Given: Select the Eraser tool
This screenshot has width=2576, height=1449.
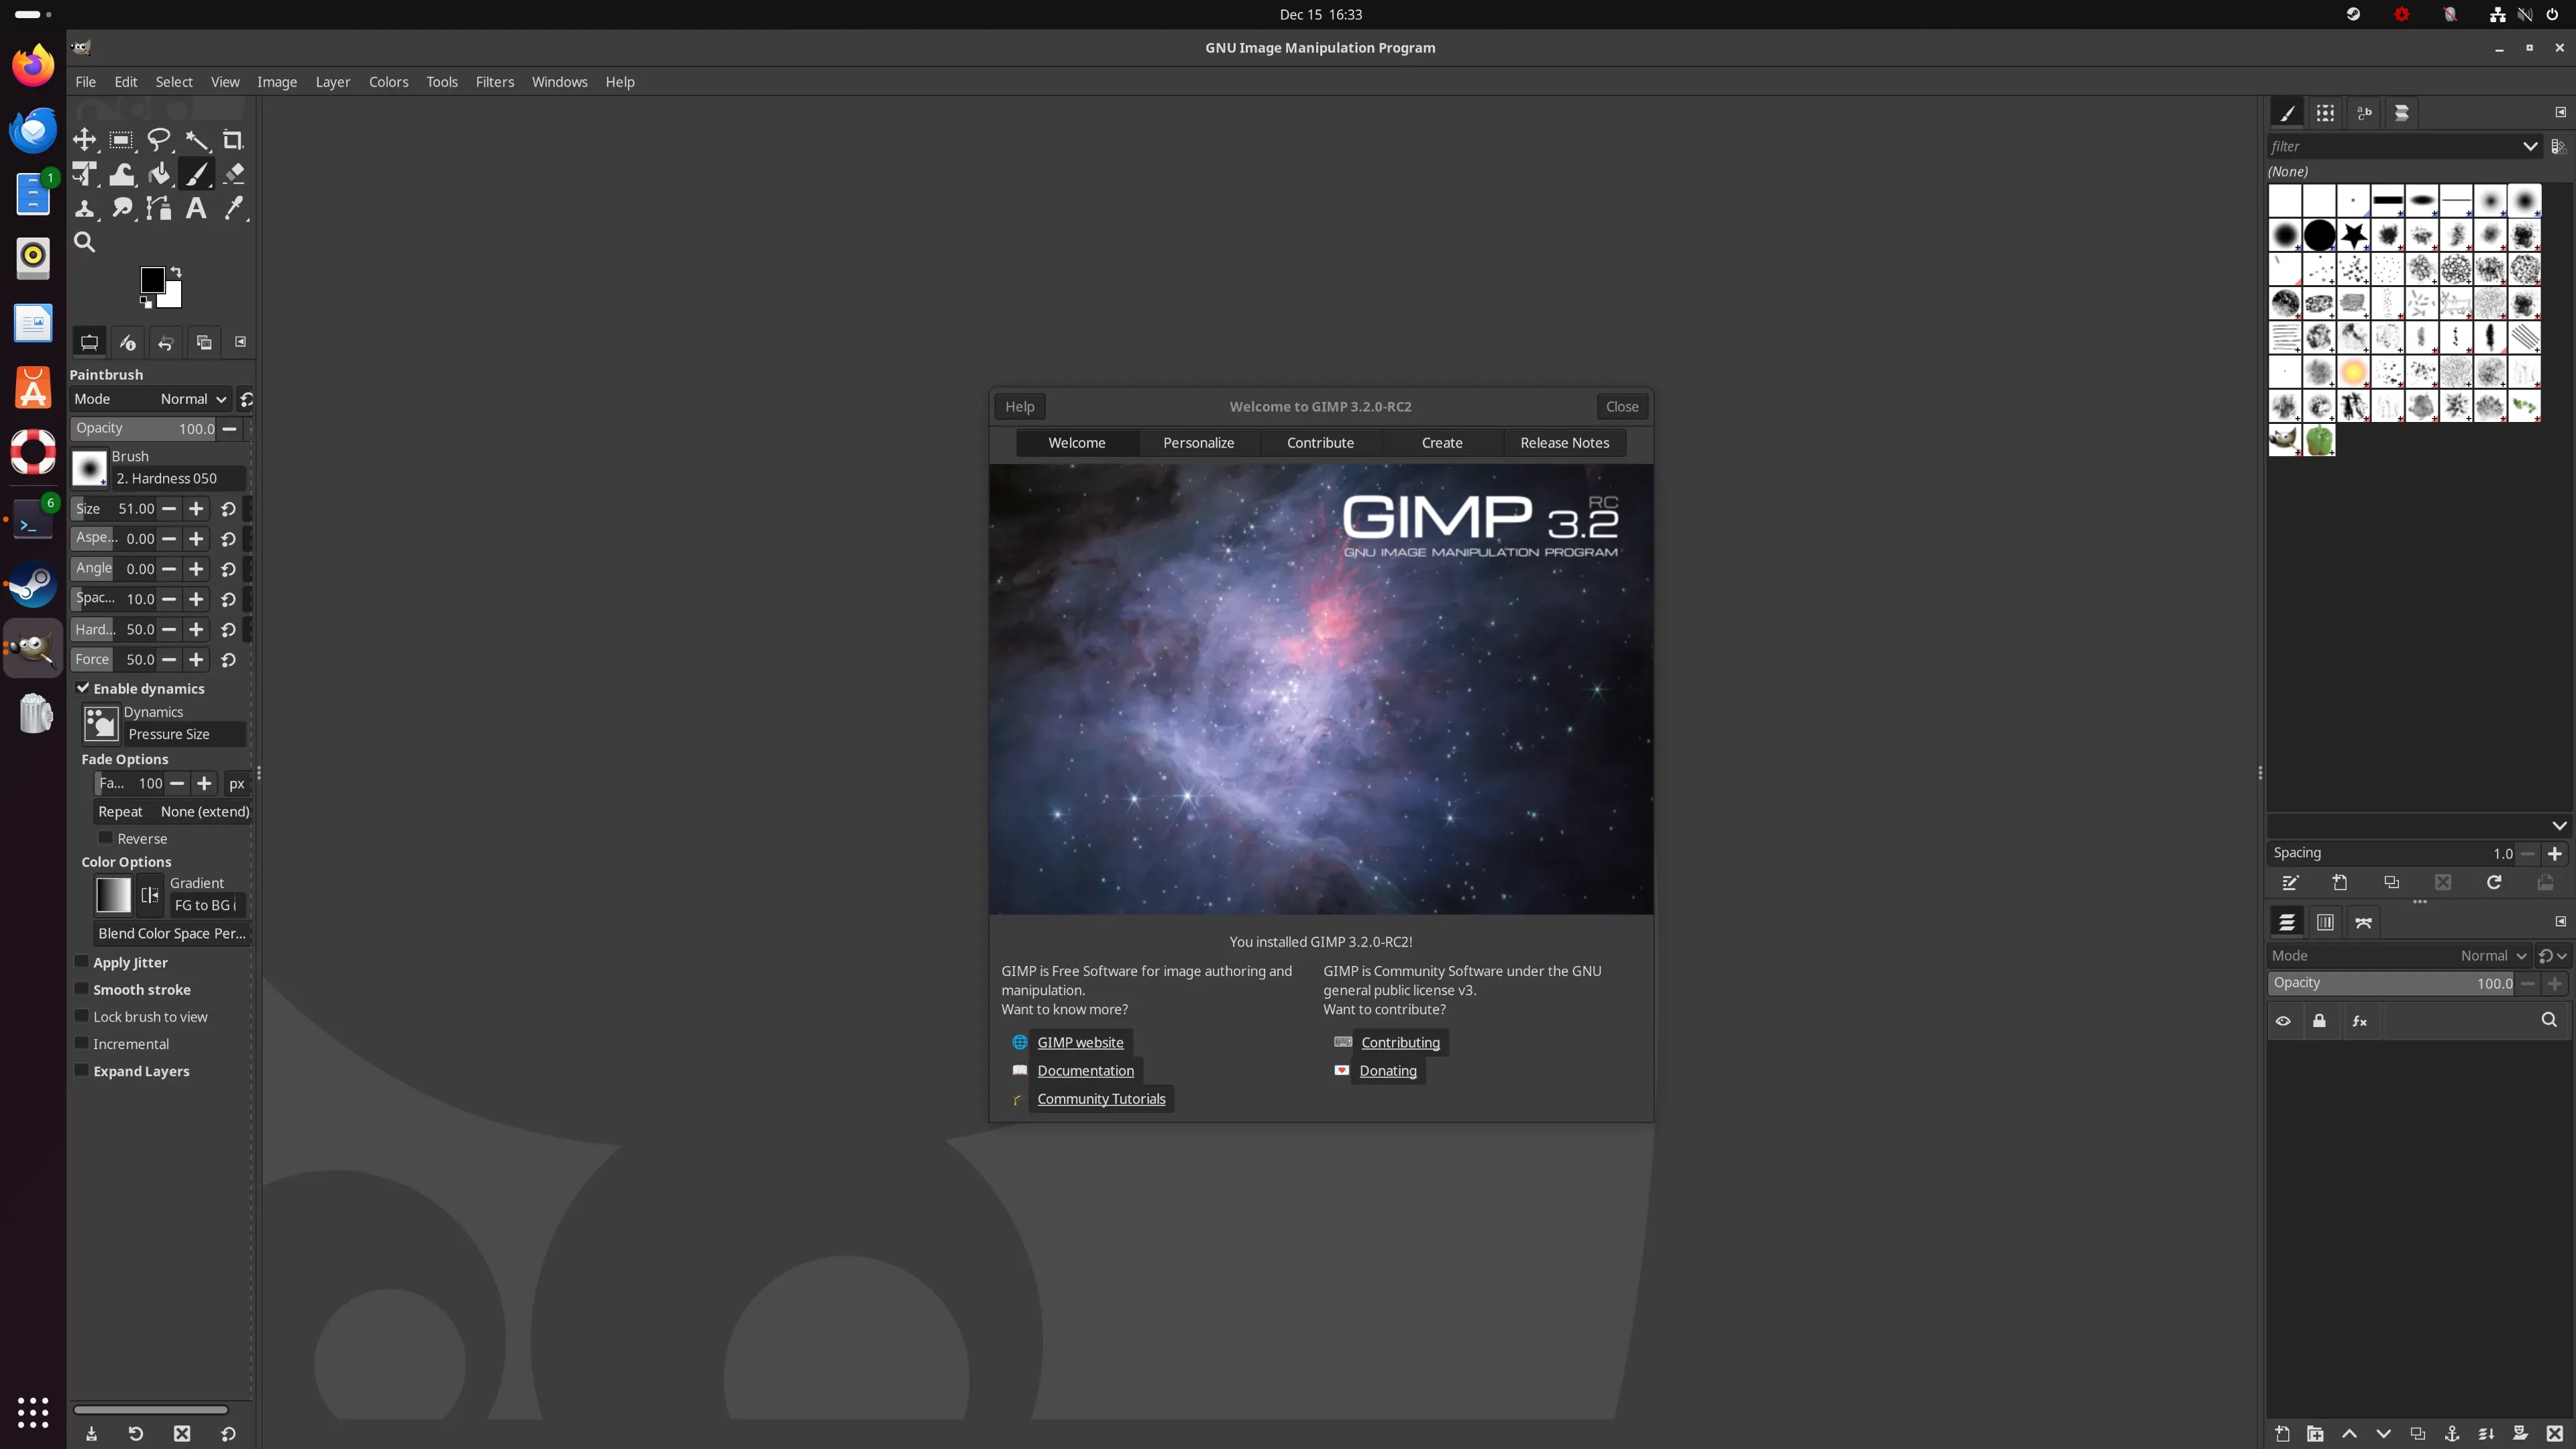Looking at the screenshot, I should 233,174.
